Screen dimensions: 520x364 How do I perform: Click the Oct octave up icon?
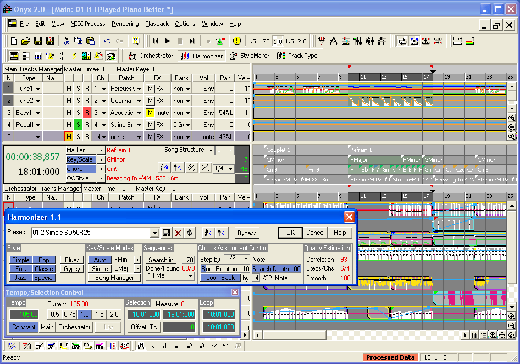point(469,41)
